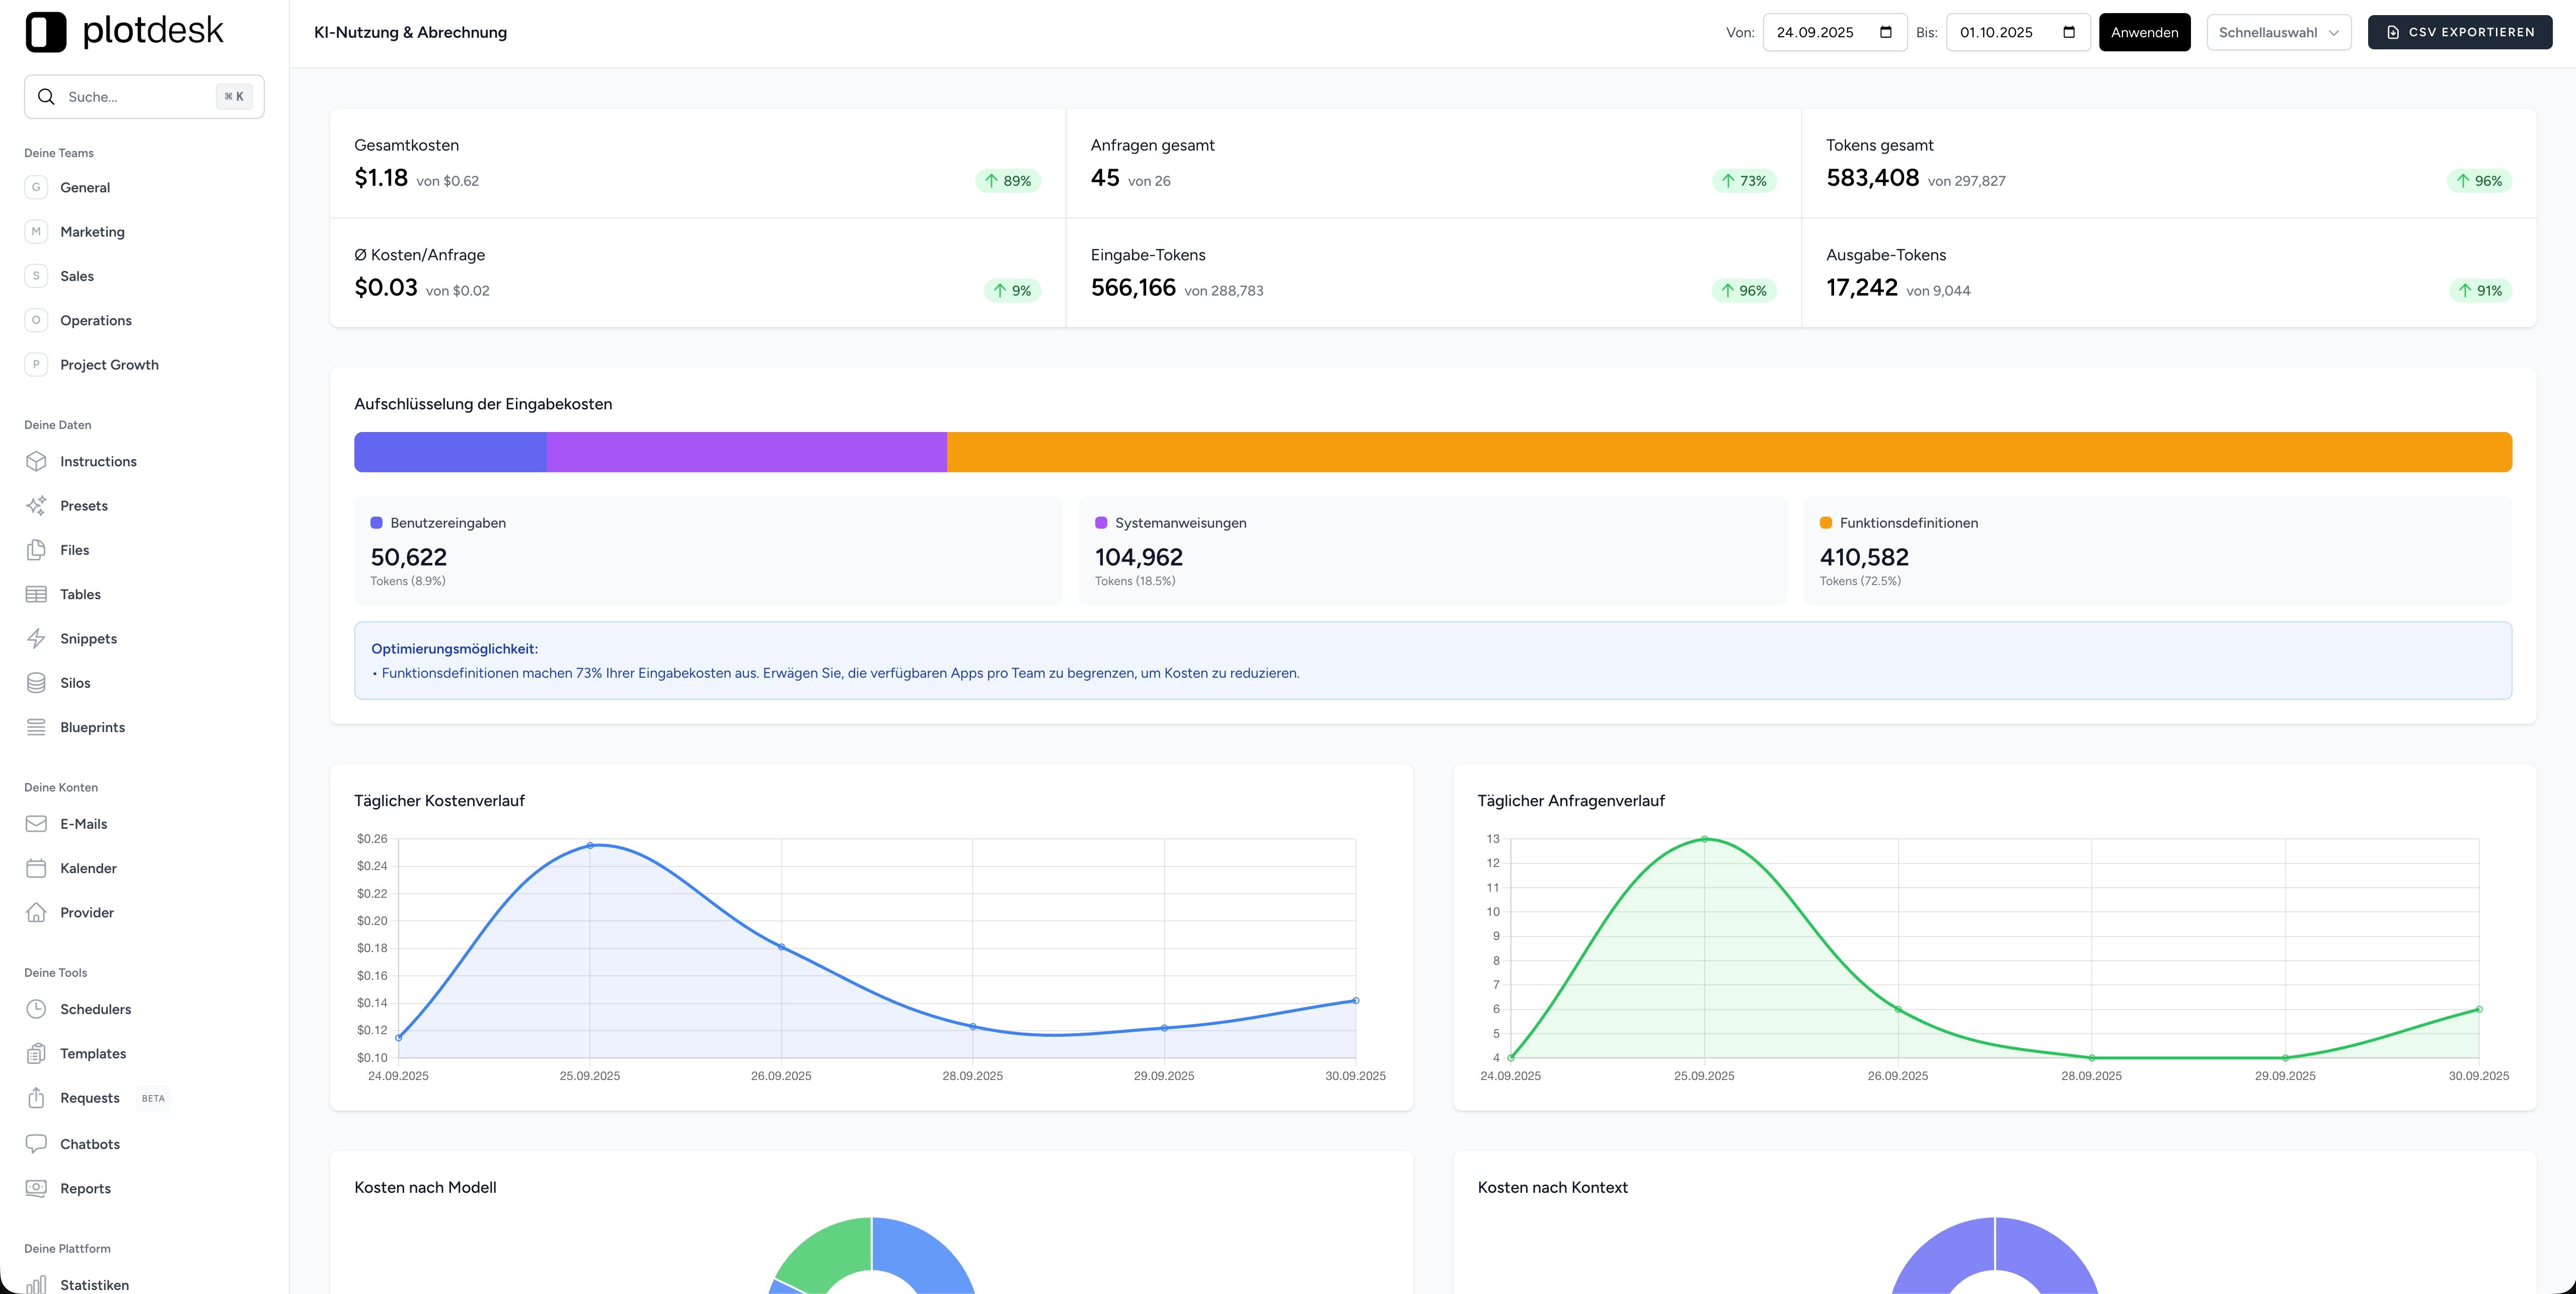Click the Chatbots speech bubble icon
Viewport: 2576px width, 1294px height.
pos(36,1143)
